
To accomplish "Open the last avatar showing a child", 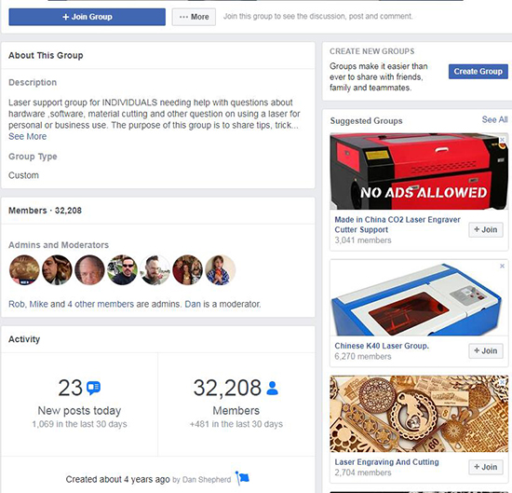I will (220, 270).
